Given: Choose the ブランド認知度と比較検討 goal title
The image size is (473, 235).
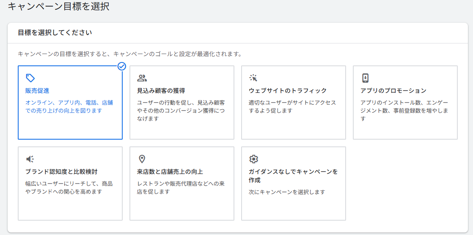Looking at the screenshot, I should click(x=61, y=172).
